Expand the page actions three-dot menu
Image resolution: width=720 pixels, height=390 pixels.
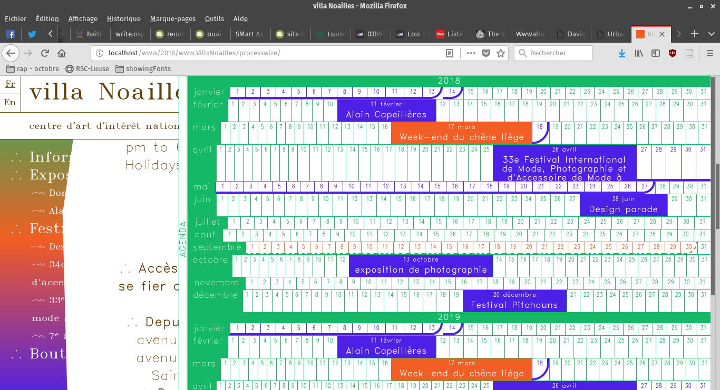[471, 53]
